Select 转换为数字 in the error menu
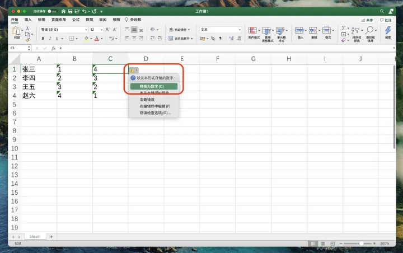This screenshot has width=403, height=253. [153, 87]
